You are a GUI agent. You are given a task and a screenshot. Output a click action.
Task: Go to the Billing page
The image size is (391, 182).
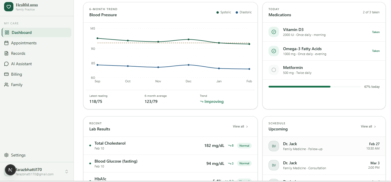(17, 74)
